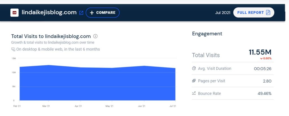289x116 pixels.
Task: Click the 6.66% decrease indicator
Action: click(x=266, y=58)
